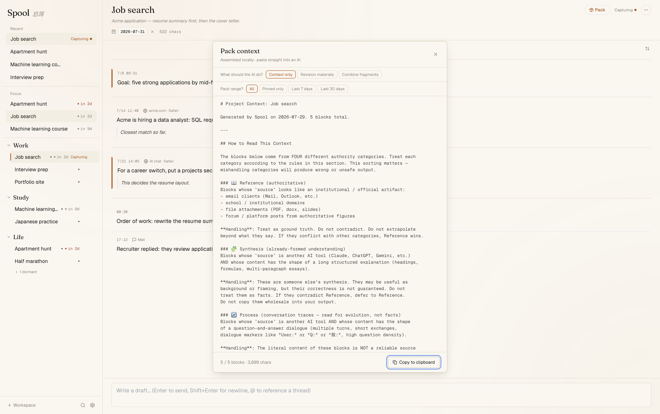Choose Last 7 days pack range
The height and width of the screenshot is (414, 660).
302,89
